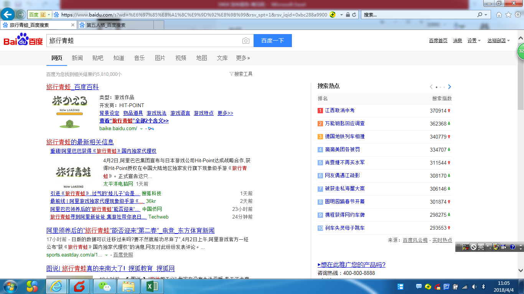Image resolution: width=524 pixels, height=294 pixels.
Task: Click the browser Forward arrow button
Action: tap(21, 15)
